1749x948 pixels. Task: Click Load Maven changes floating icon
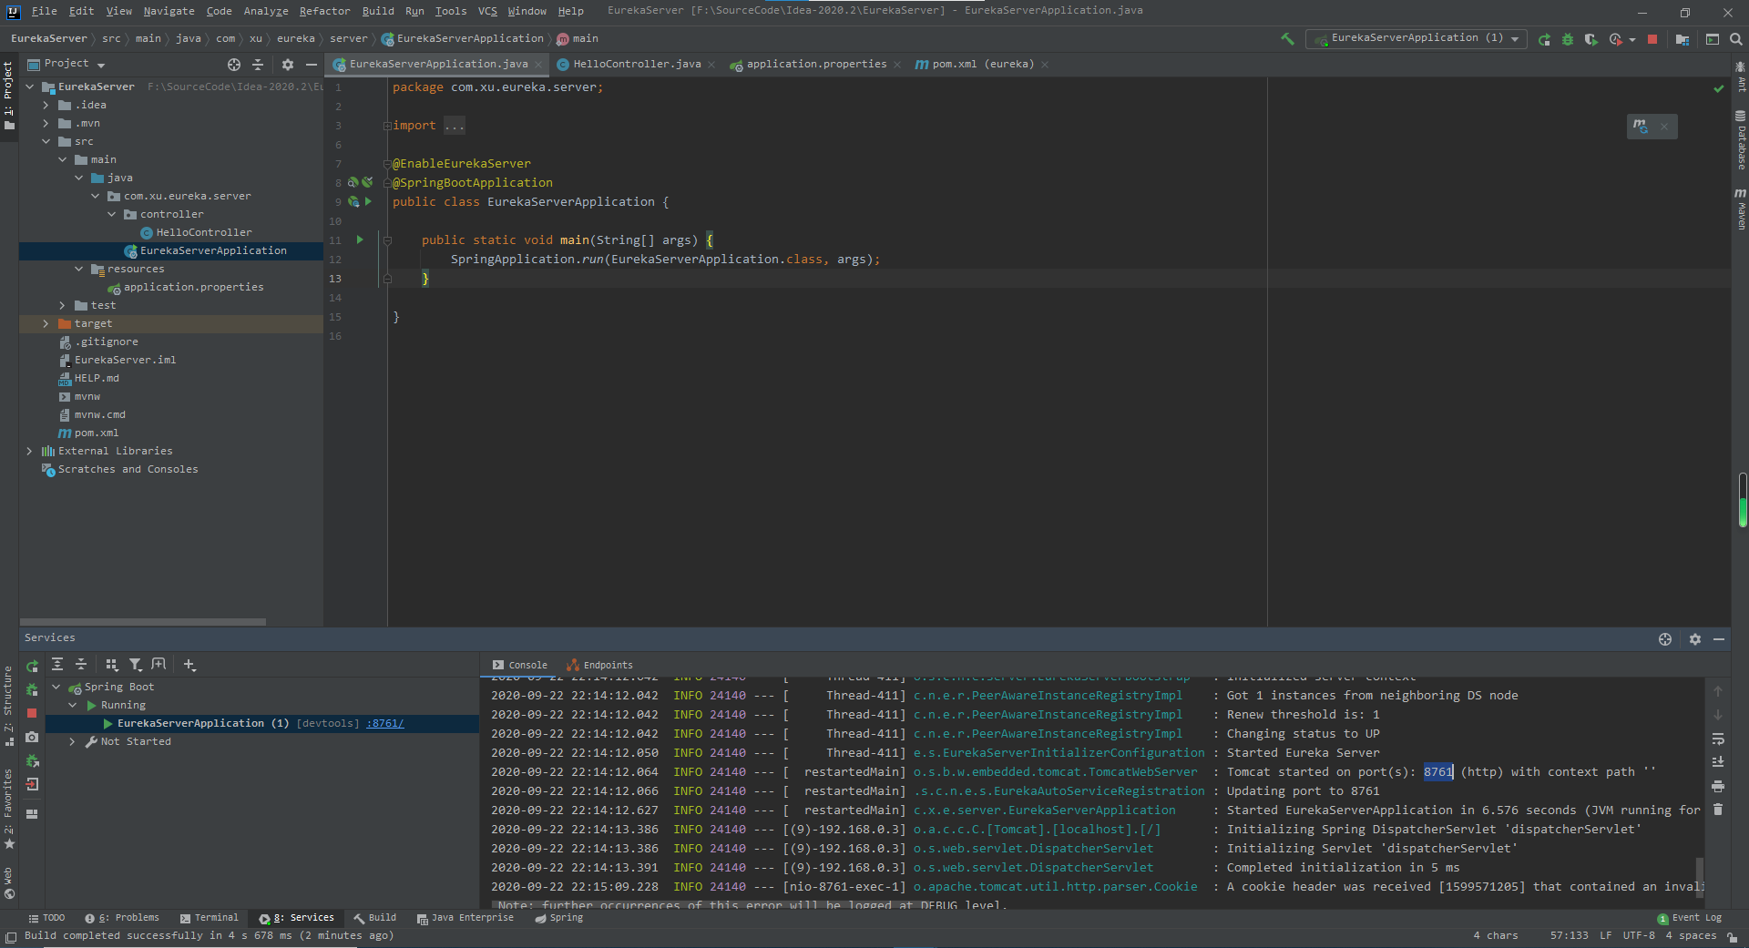tap(1641, 127)
